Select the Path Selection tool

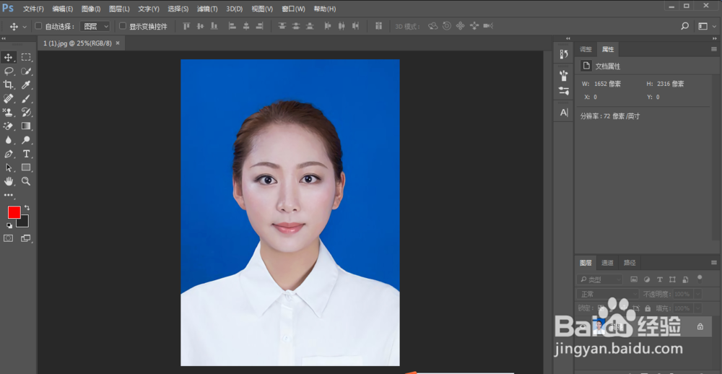point(8,168)
